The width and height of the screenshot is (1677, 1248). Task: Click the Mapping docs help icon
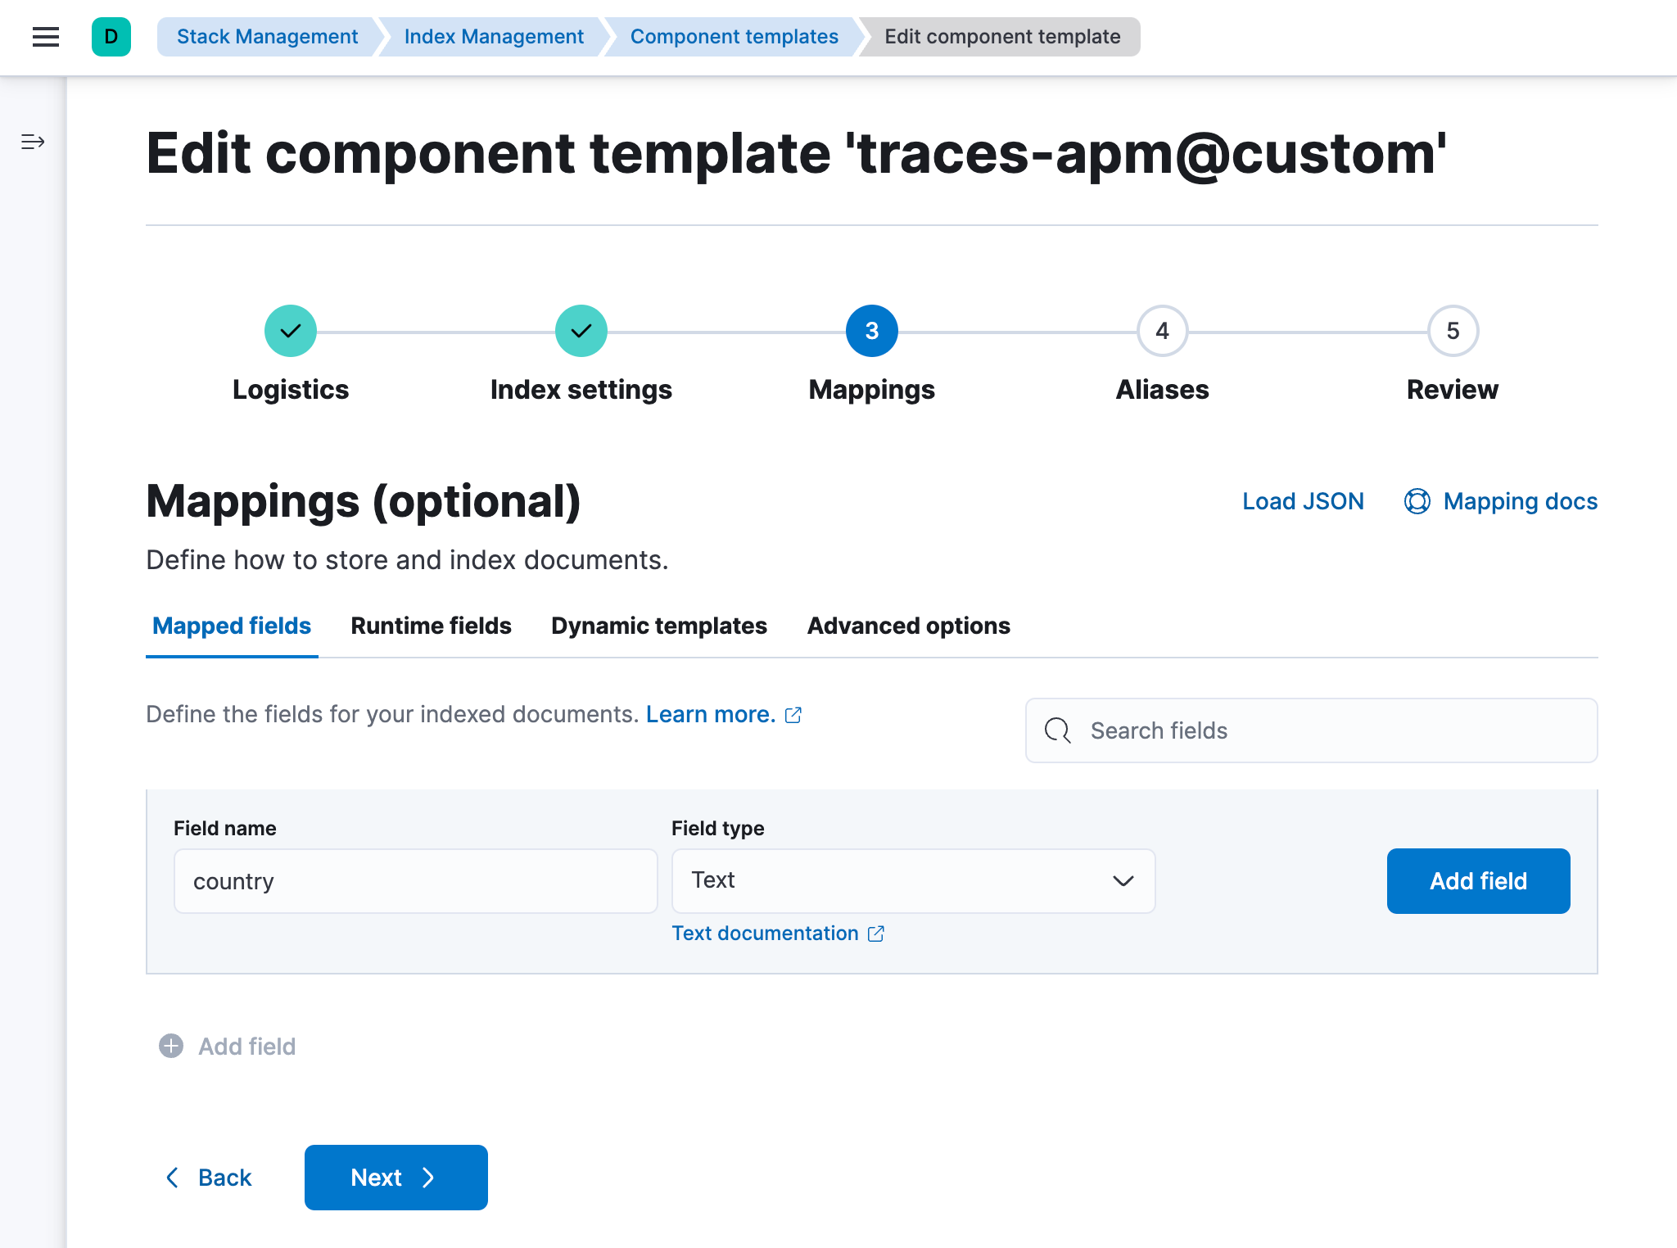click(x=1419, y=501)
